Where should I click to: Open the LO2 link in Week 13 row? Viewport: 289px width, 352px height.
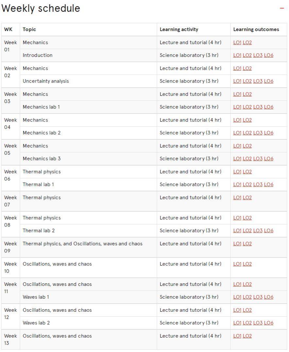click(x=247, y=336)
